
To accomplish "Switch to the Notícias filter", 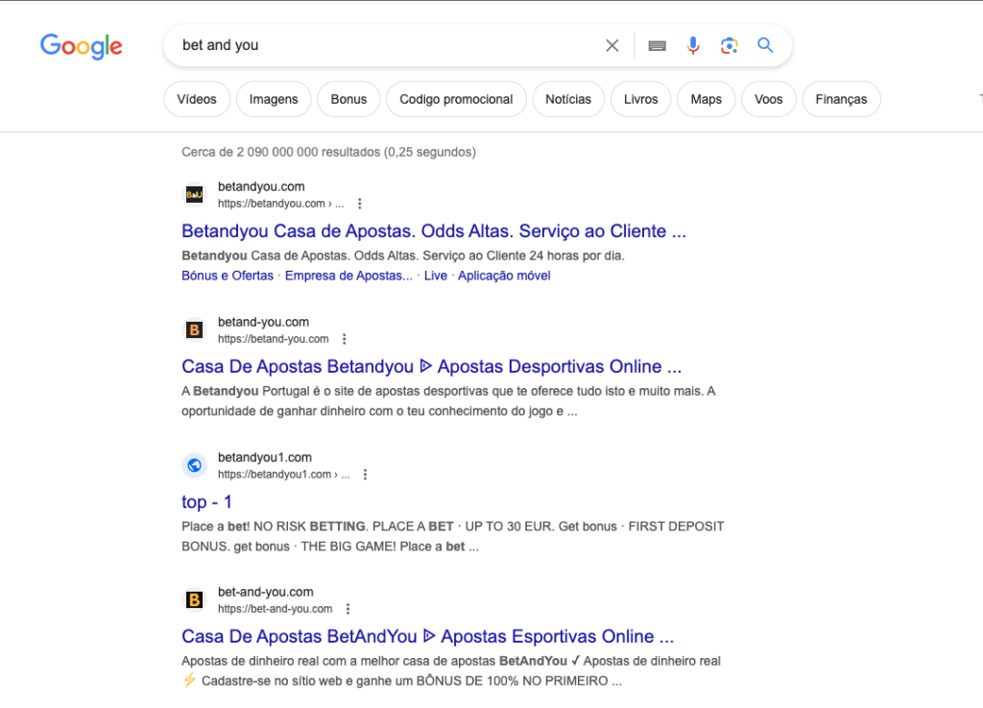I will 568,99.
